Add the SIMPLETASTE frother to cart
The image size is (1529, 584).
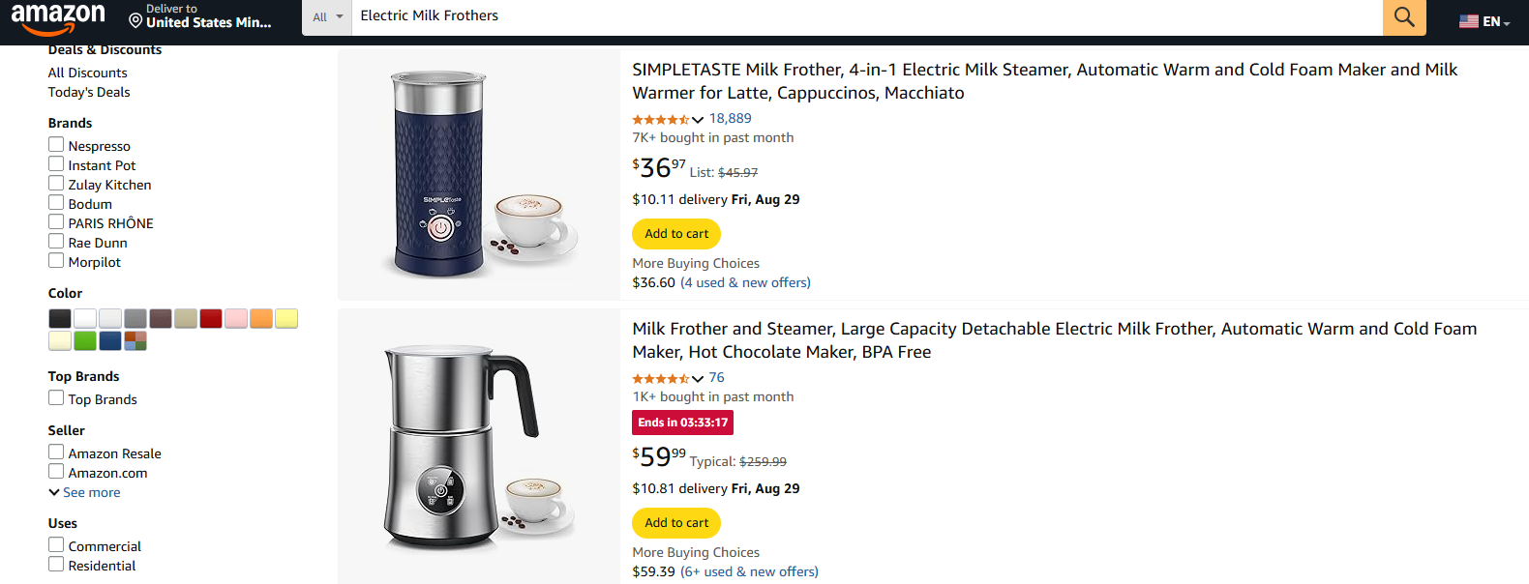(675, 233)
